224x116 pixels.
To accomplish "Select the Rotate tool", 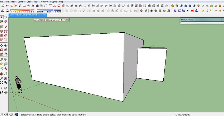I will click(2, 50).
